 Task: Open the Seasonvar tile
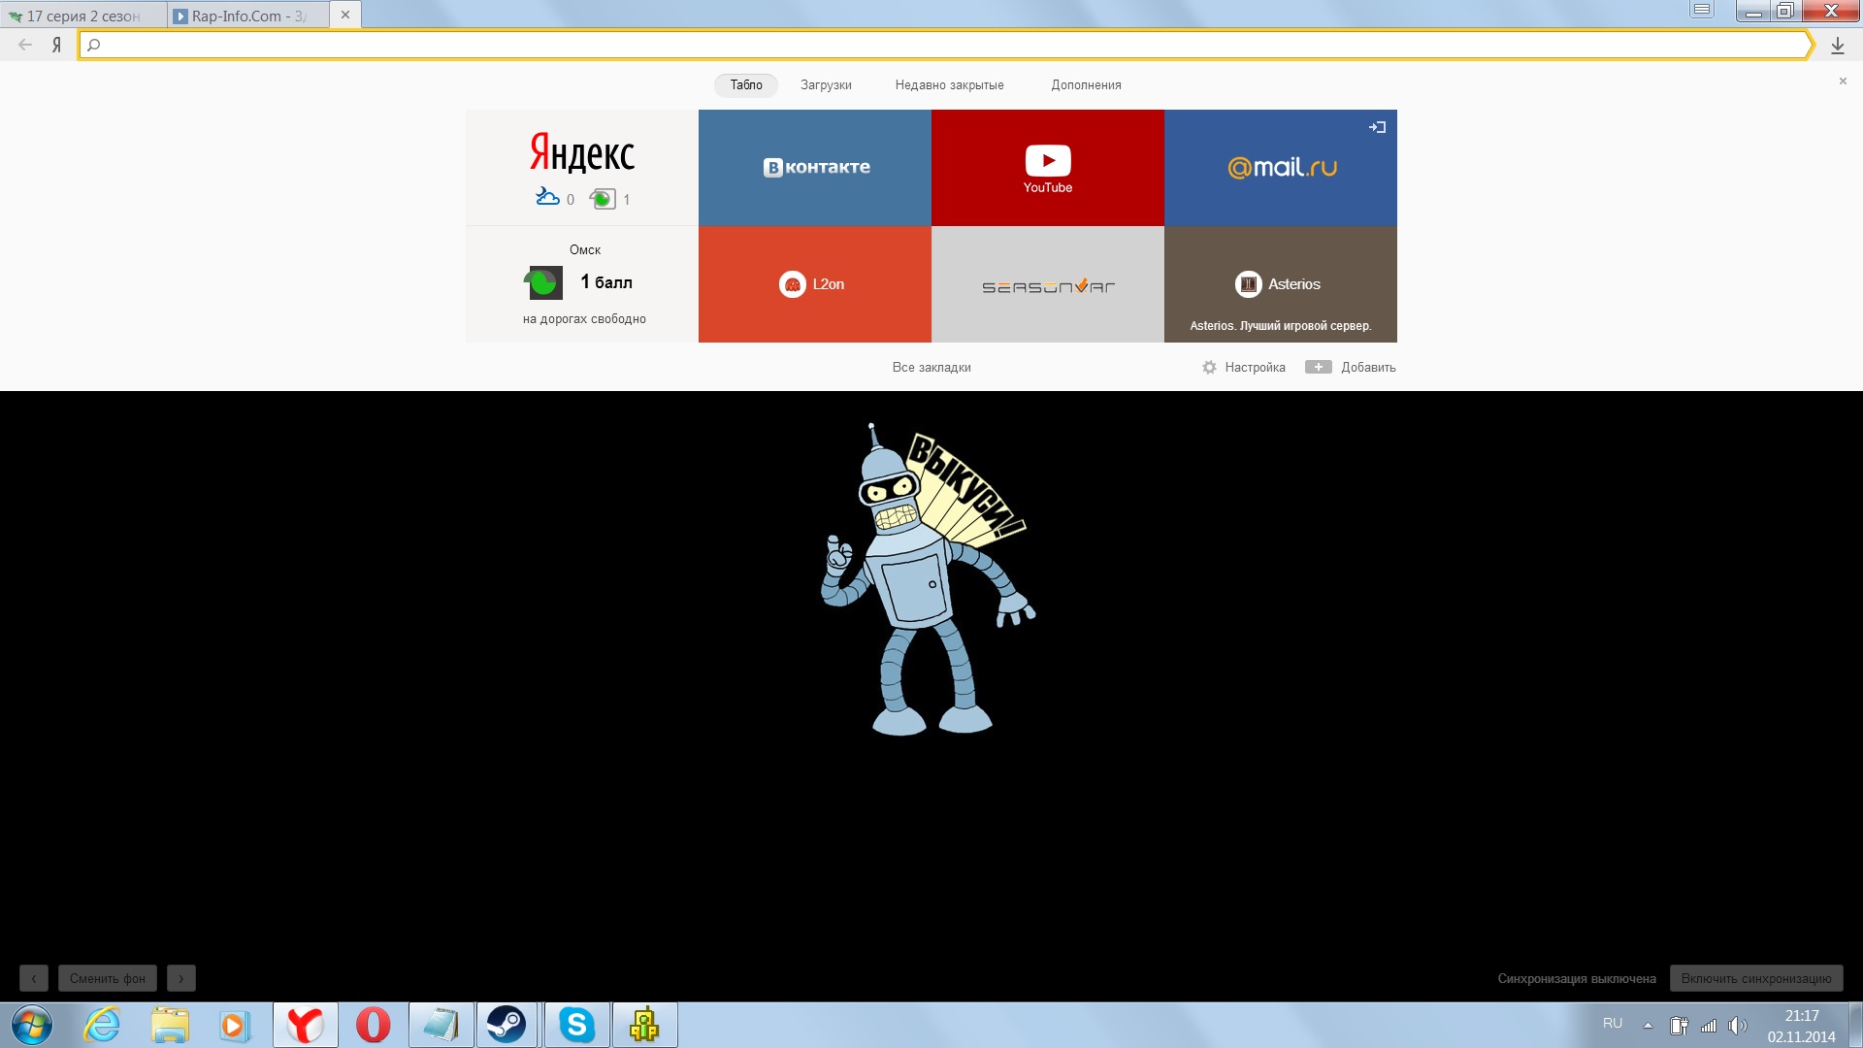pyautogui.click(x=1048, y=284)
